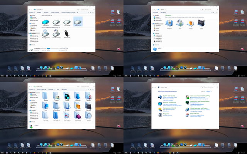247x154 pixels.
Task: Open Local Disk (C:) in Computer window
Action: (46, 22)
